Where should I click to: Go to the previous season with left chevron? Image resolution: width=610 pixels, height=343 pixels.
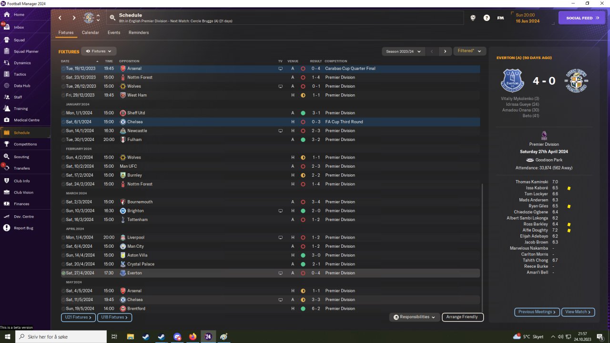pos(432,51)
